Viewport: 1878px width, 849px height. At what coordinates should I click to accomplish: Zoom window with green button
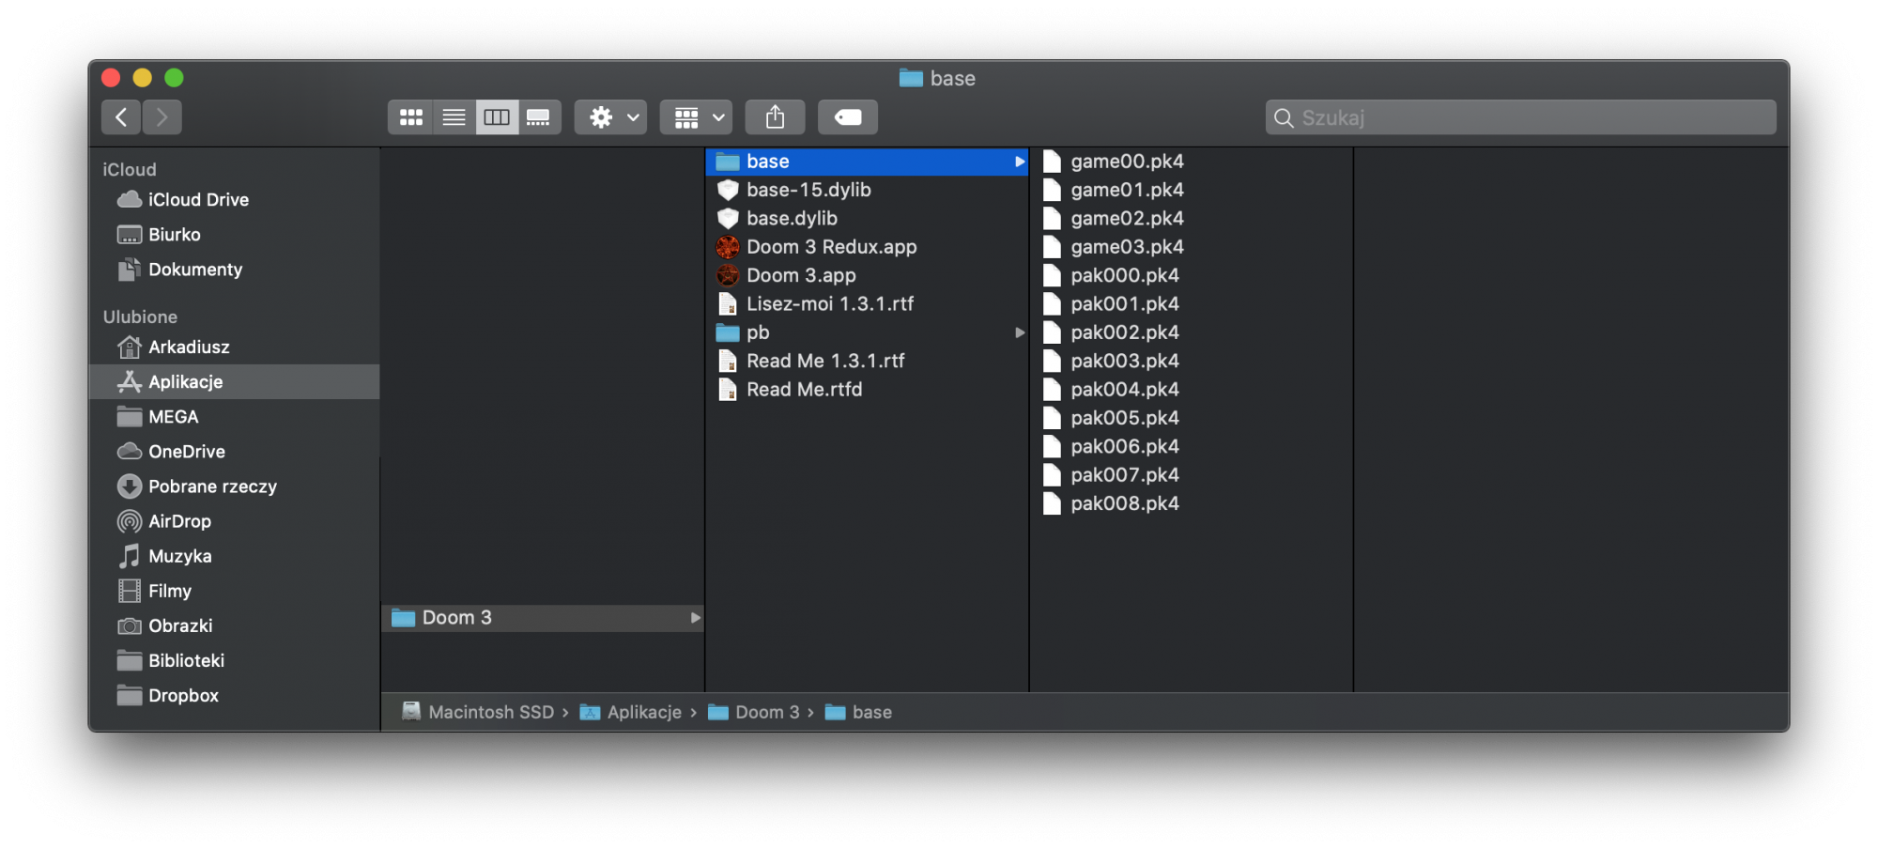(x=175, y=78)
